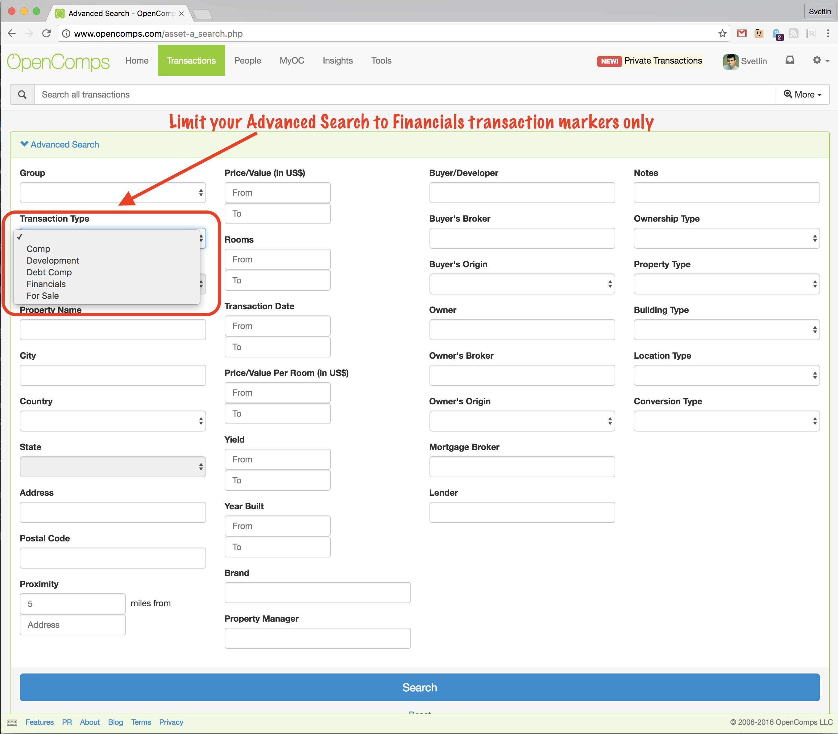Click the site info icon in address bar
Image resolution: width=838 pixels, height=734 pixels.
click(x=66, y=34)
